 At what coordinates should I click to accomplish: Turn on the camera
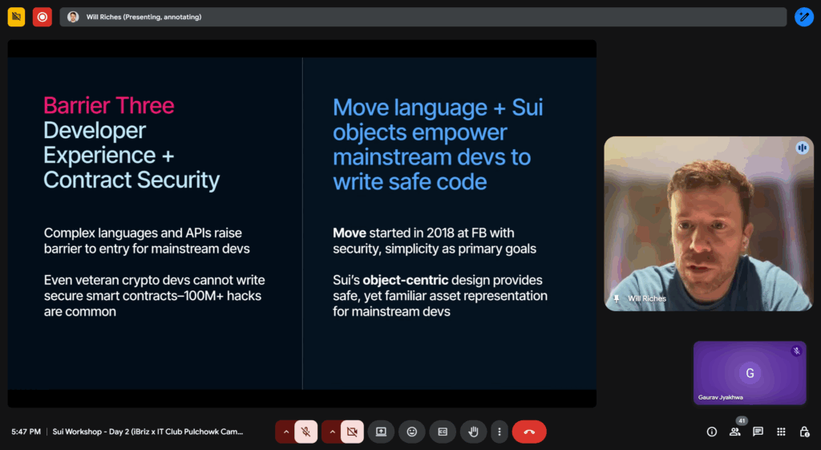353,432
